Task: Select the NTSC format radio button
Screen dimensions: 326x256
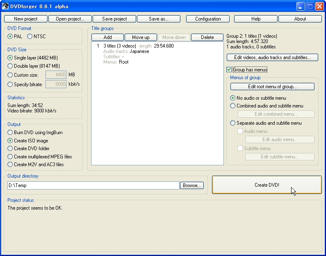Action: click(x=30, y=37)
